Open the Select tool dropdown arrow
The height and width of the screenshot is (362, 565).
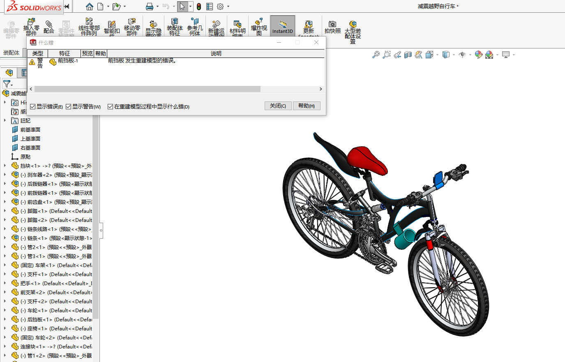coord(190,7)
